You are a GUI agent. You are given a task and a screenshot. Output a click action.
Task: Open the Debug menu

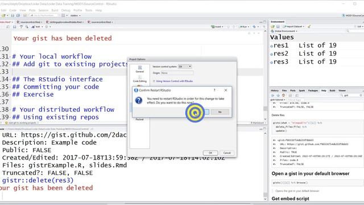pos(66,10)
